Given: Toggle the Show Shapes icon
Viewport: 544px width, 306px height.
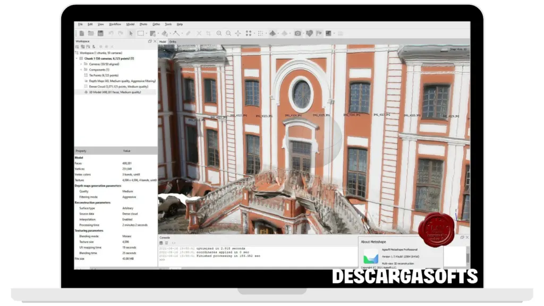Looking at the screenshot, I should (x=309, y=33).
